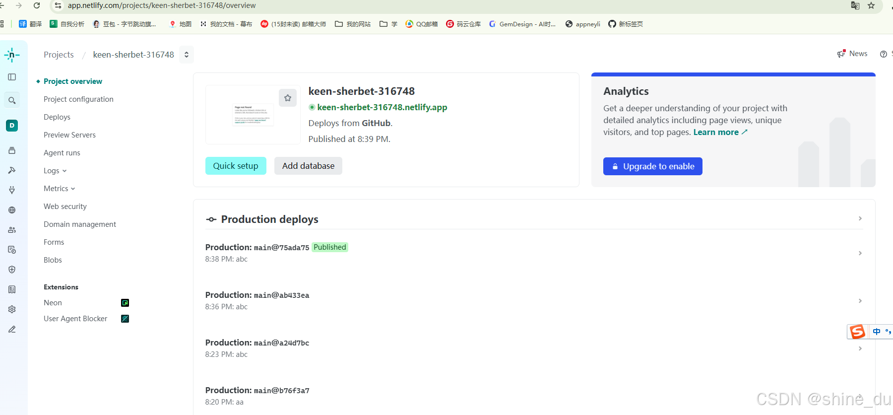The height and width of the screenshot is (415, 893).
Task: Click the GitHub link in Deploys from
Action: coord(376,123)
